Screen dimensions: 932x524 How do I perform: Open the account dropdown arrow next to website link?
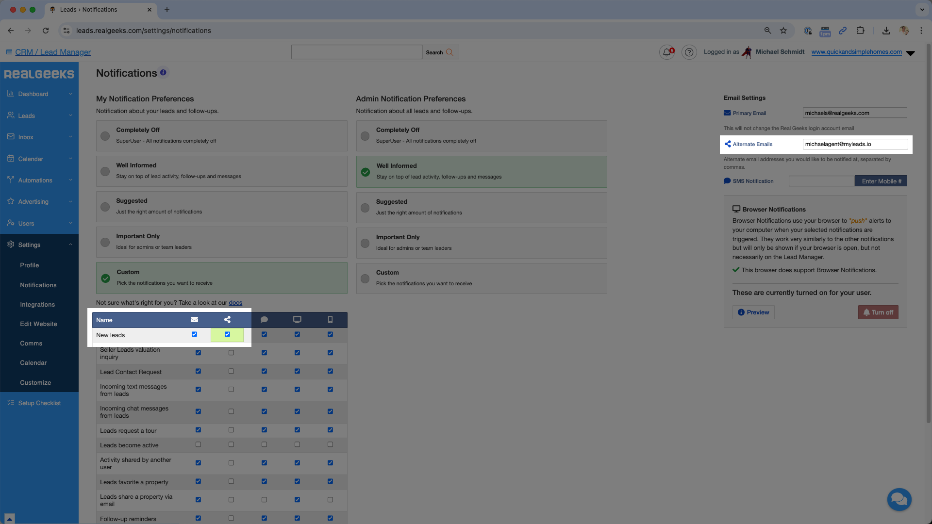coord(911,53)
